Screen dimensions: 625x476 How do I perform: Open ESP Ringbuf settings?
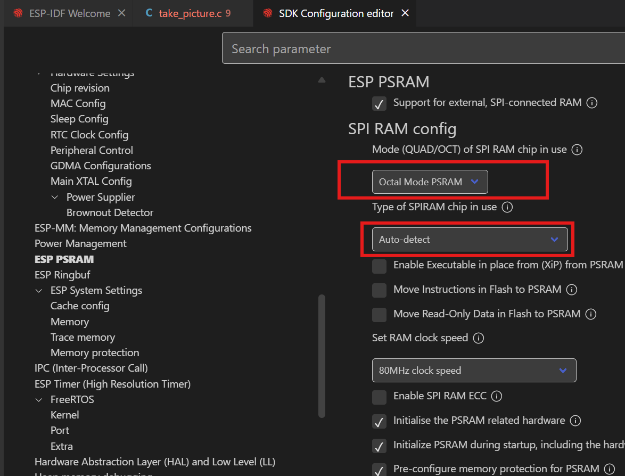point(62,275)
